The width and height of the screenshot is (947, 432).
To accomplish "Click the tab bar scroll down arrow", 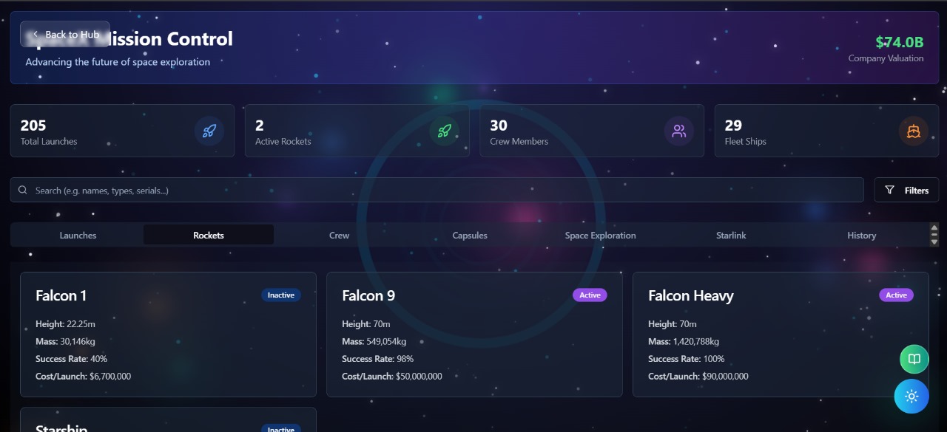I will (934, 241).
